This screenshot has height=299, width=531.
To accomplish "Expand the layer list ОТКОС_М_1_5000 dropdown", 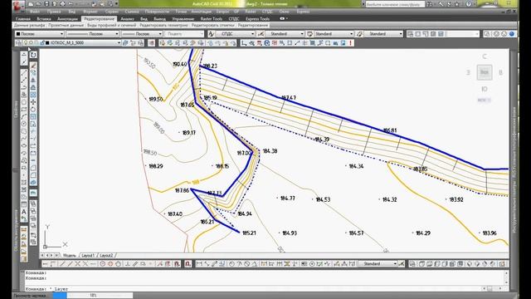I will point(119,43).
